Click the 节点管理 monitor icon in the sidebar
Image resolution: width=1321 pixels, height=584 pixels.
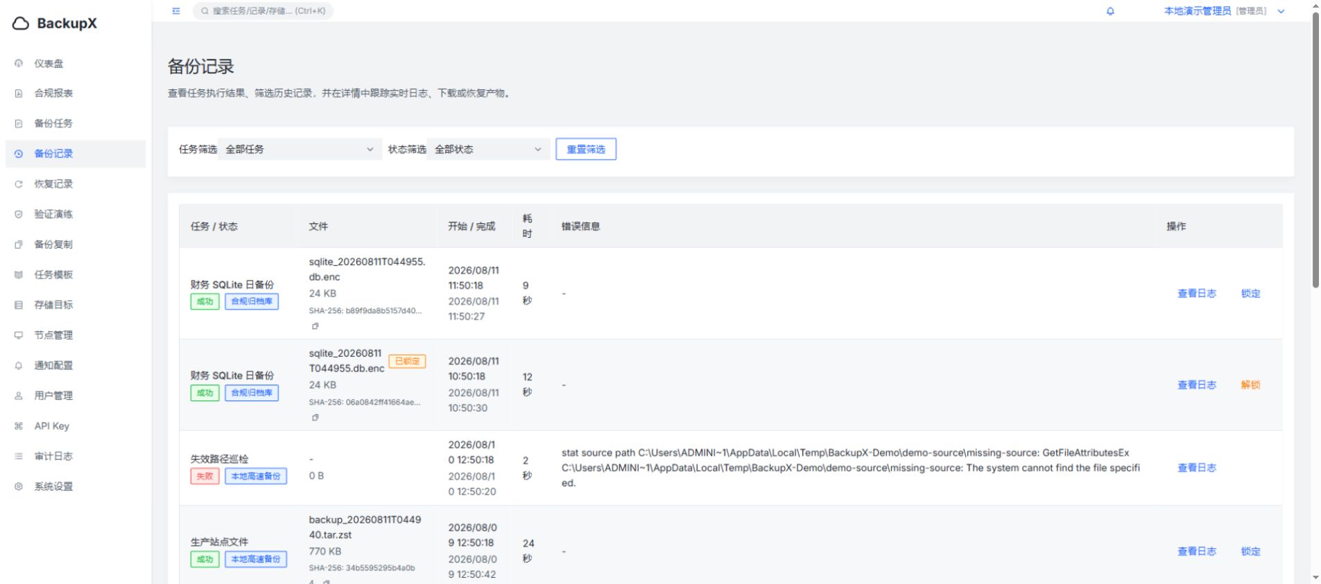(x=19, y=335)
